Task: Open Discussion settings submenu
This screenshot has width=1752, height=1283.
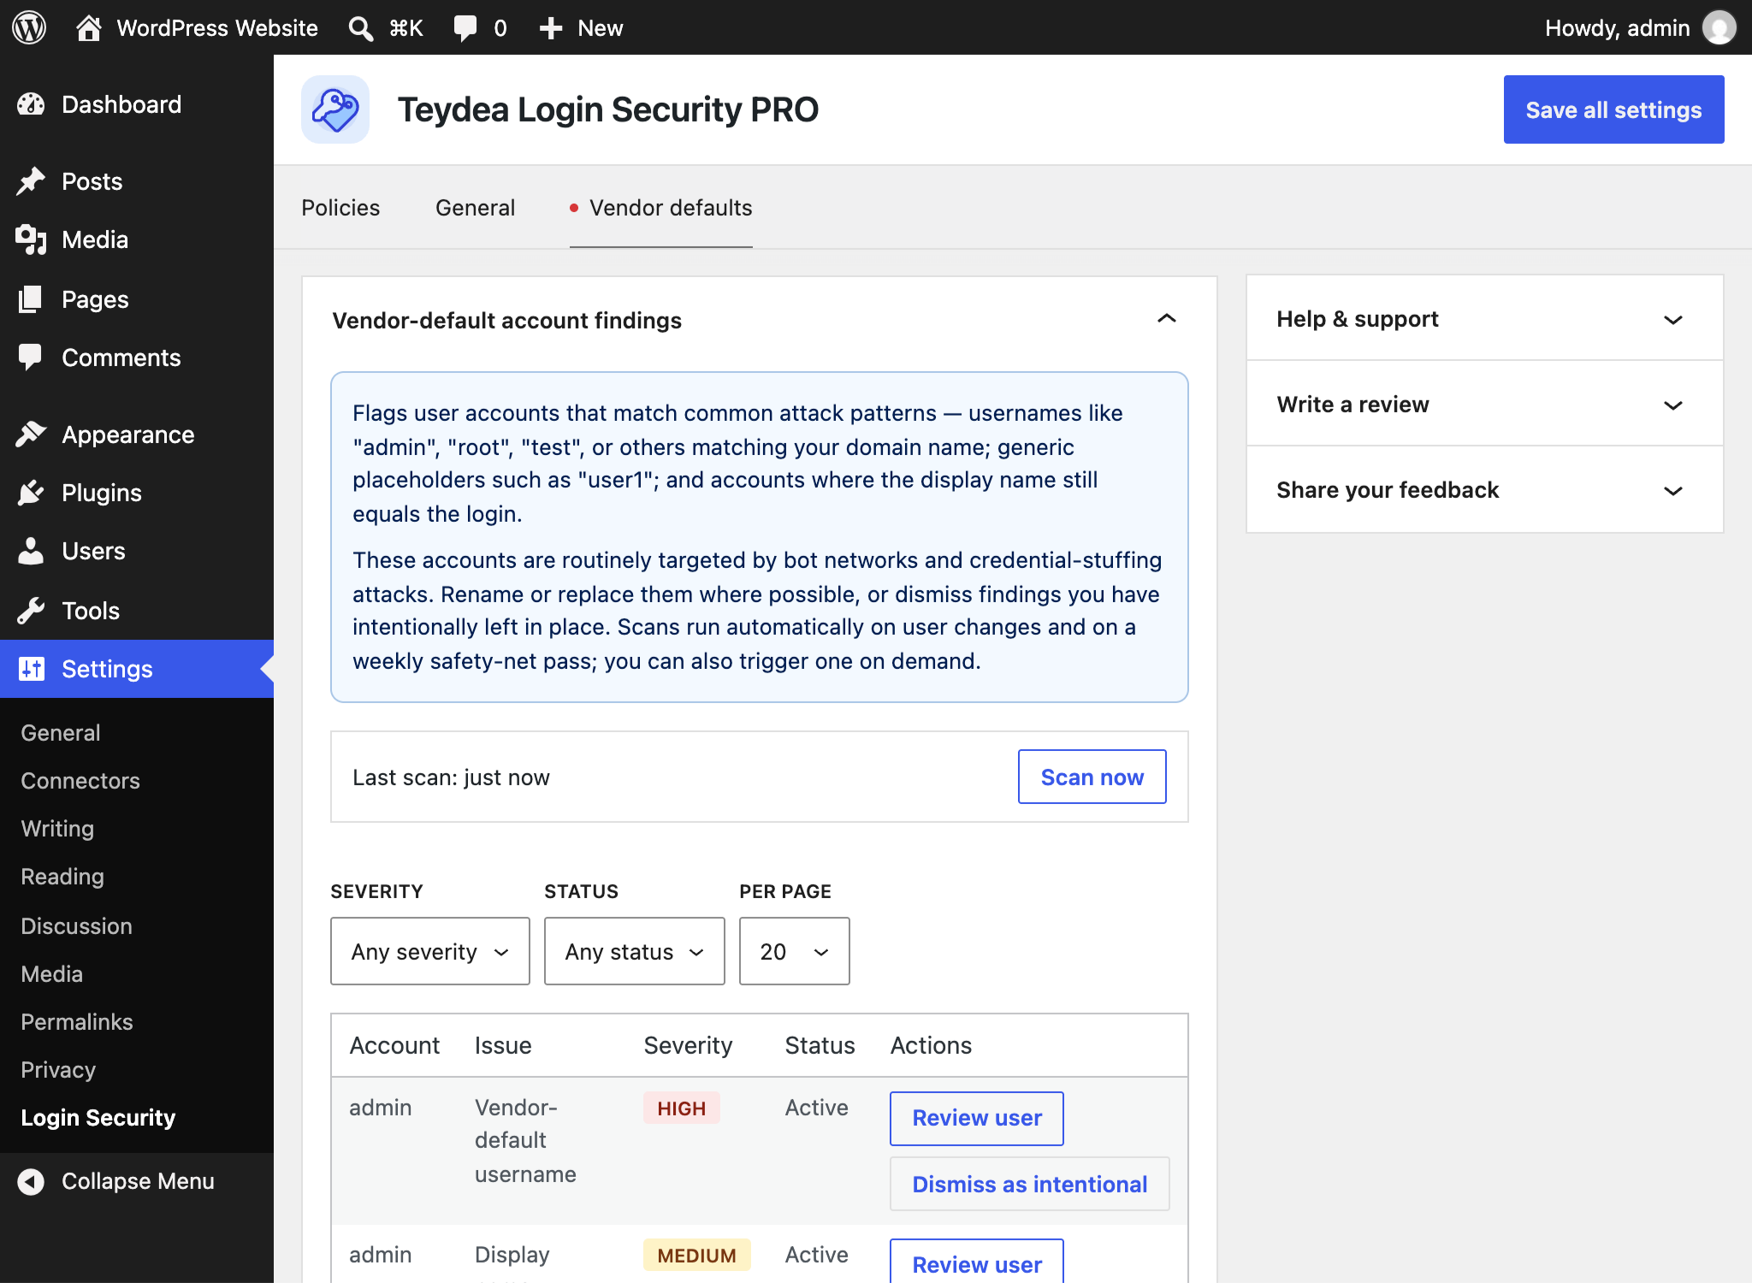Action: [x=77, y=926]
